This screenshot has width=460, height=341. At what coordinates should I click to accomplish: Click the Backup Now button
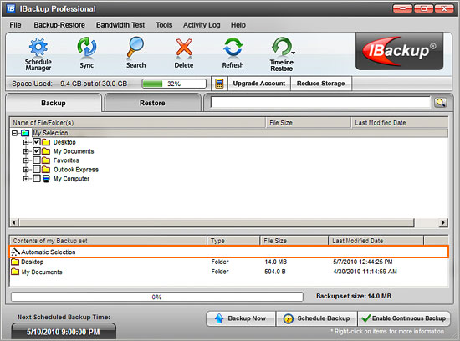click(241, 318)
